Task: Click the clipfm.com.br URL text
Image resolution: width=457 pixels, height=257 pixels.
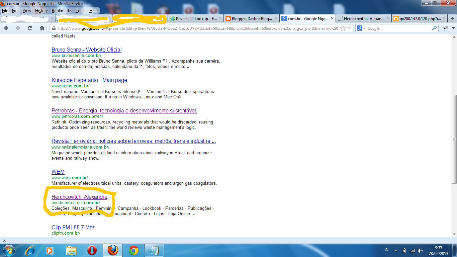Action: pos(66,233)
